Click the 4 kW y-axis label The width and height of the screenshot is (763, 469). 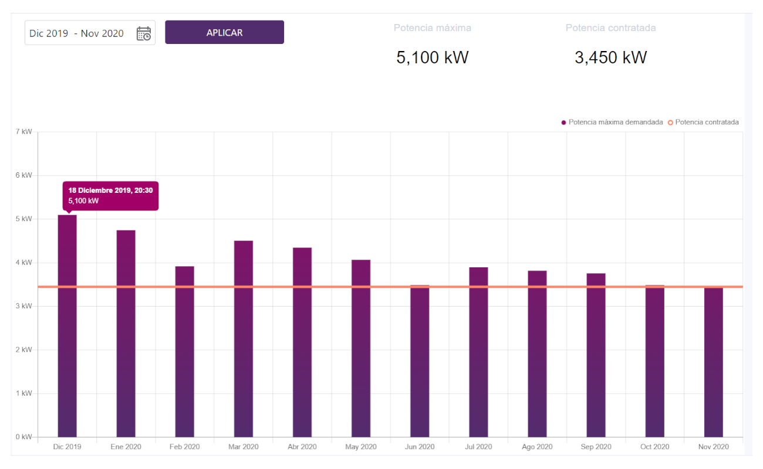tap(24, 263)
